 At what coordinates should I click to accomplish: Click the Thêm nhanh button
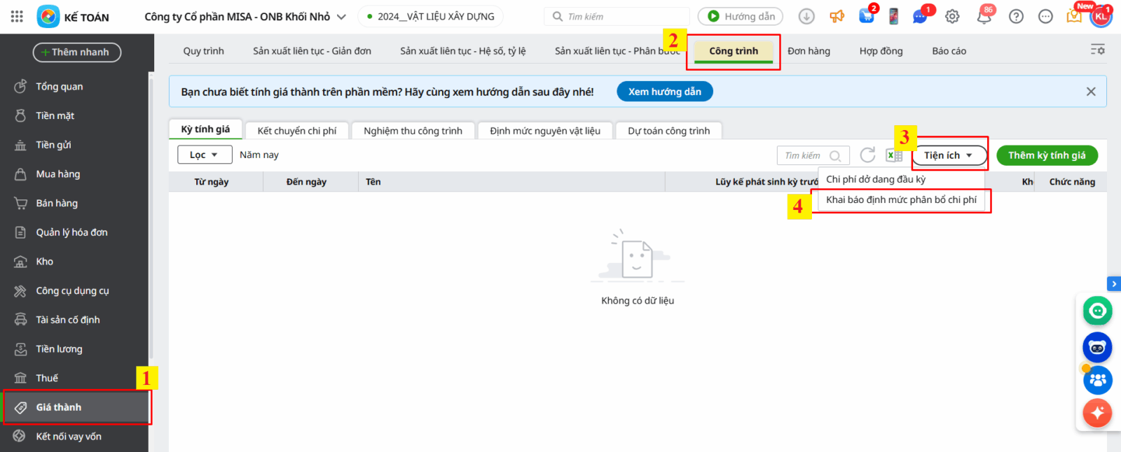[77, 52]
